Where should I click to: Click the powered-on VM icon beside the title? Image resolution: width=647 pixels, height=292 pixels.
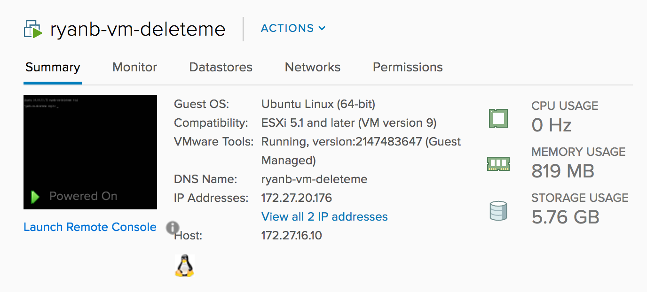[x=33, y=29]
